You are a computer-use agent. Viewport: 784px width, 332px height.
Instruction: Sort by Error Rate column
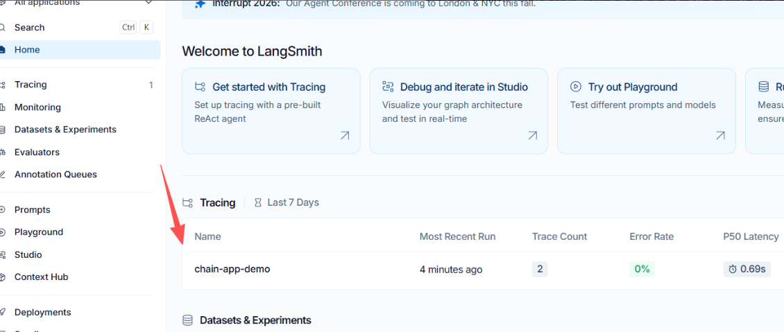651,236
